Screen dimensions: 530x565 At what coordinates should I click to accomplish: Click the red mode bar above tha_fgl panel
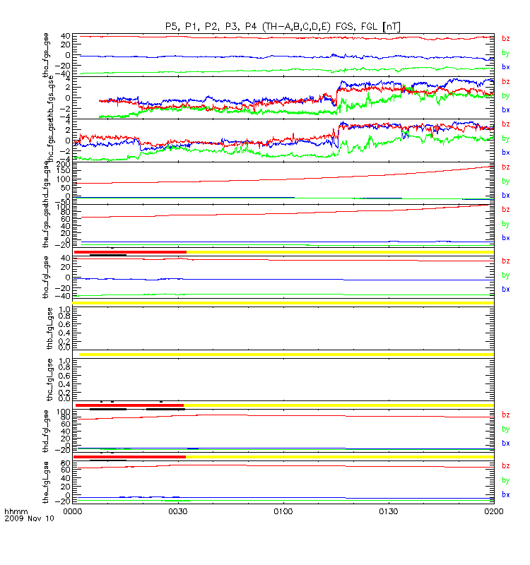click(130, 252)
